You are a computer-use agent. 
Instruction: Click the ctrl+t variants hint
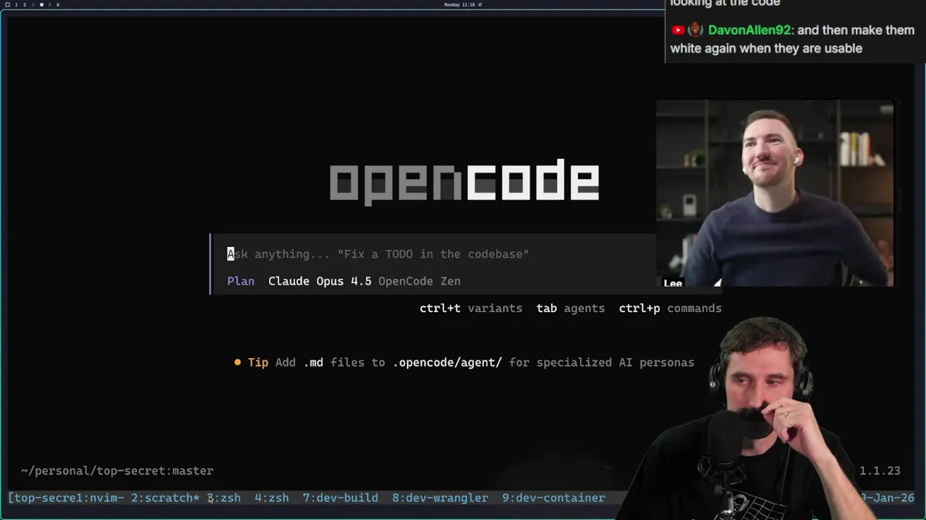[x=471, y=308]
